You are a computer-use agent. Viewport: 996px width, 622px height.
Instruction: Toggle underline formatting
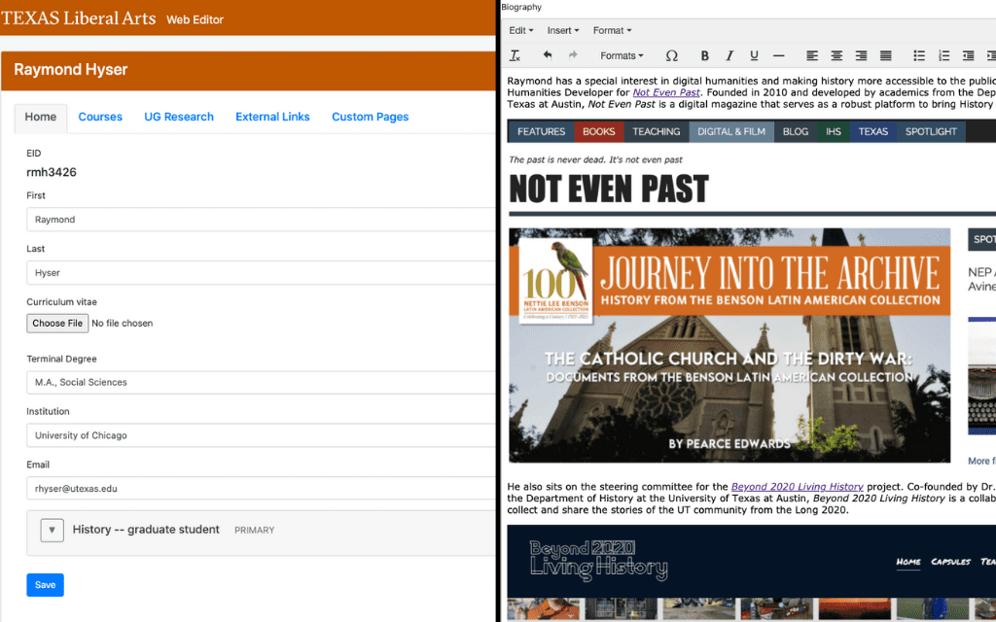754,55
